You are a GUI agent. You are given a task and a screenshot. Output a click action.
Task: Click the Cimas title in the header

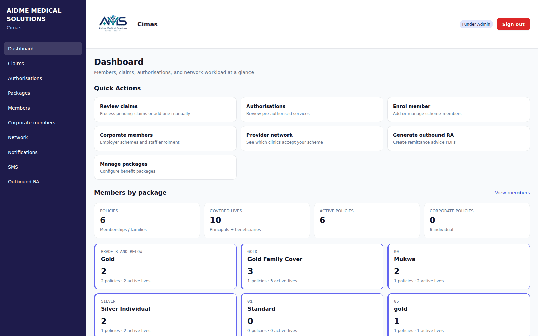tap(147, 24)
